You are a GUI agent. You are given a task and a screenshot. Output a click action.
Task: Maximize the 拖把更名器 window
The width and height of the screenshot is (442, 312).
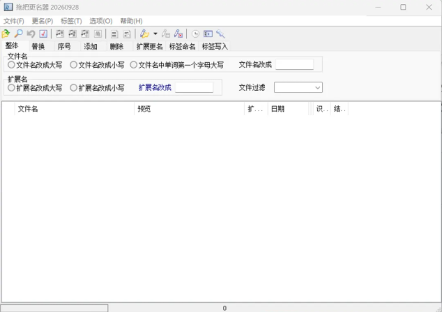pos(403,7)
